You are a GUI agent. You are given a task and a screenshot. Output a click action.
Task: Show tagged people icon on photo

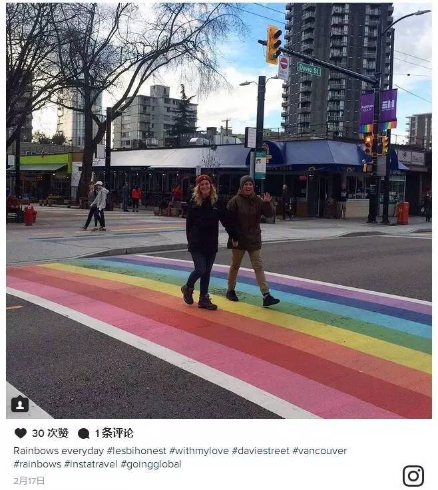click(x=20, y=404)
